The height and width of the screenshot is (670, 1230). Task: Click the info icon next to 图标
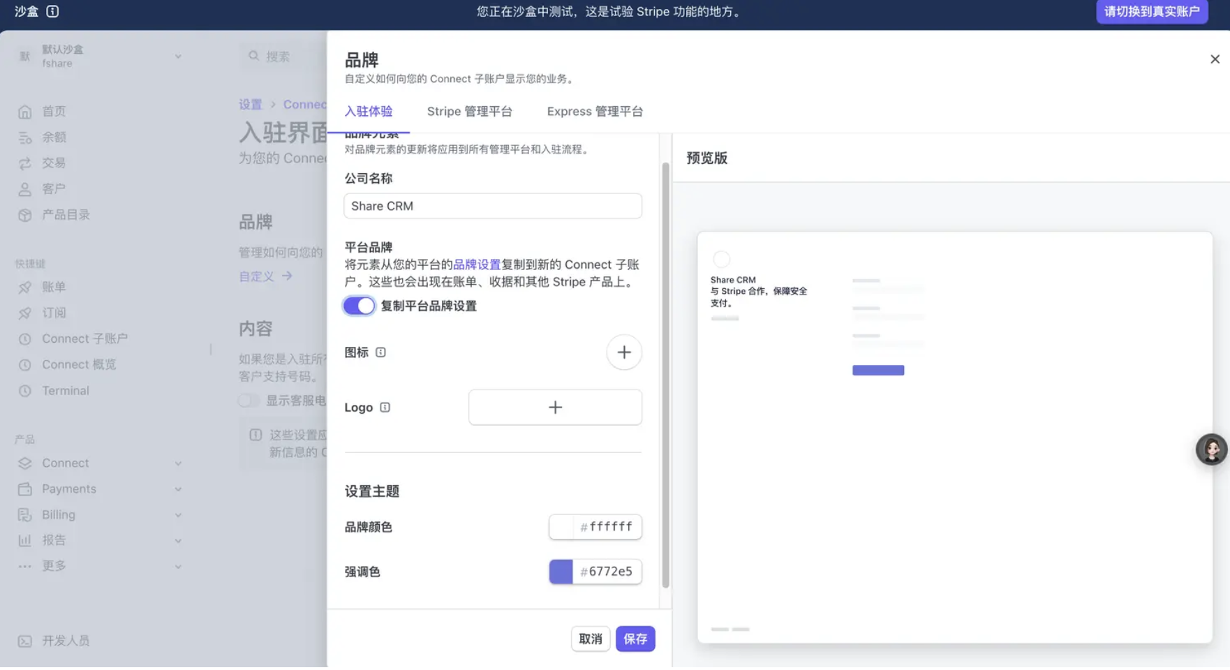(x=380, y=352)
